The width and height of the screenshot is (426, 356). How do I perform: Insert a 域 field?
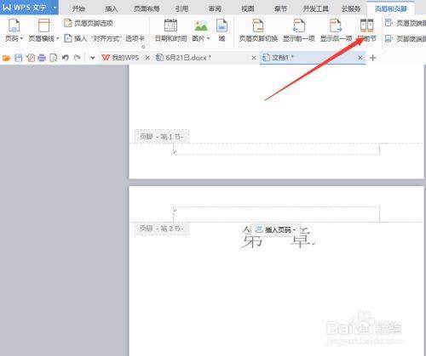click(222, 31)
